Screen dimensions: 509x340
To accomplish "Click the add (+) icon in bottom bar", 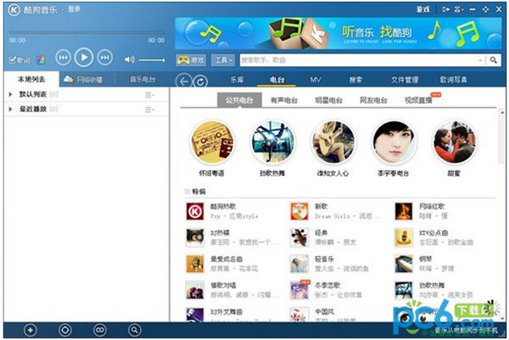I will 31,329.
